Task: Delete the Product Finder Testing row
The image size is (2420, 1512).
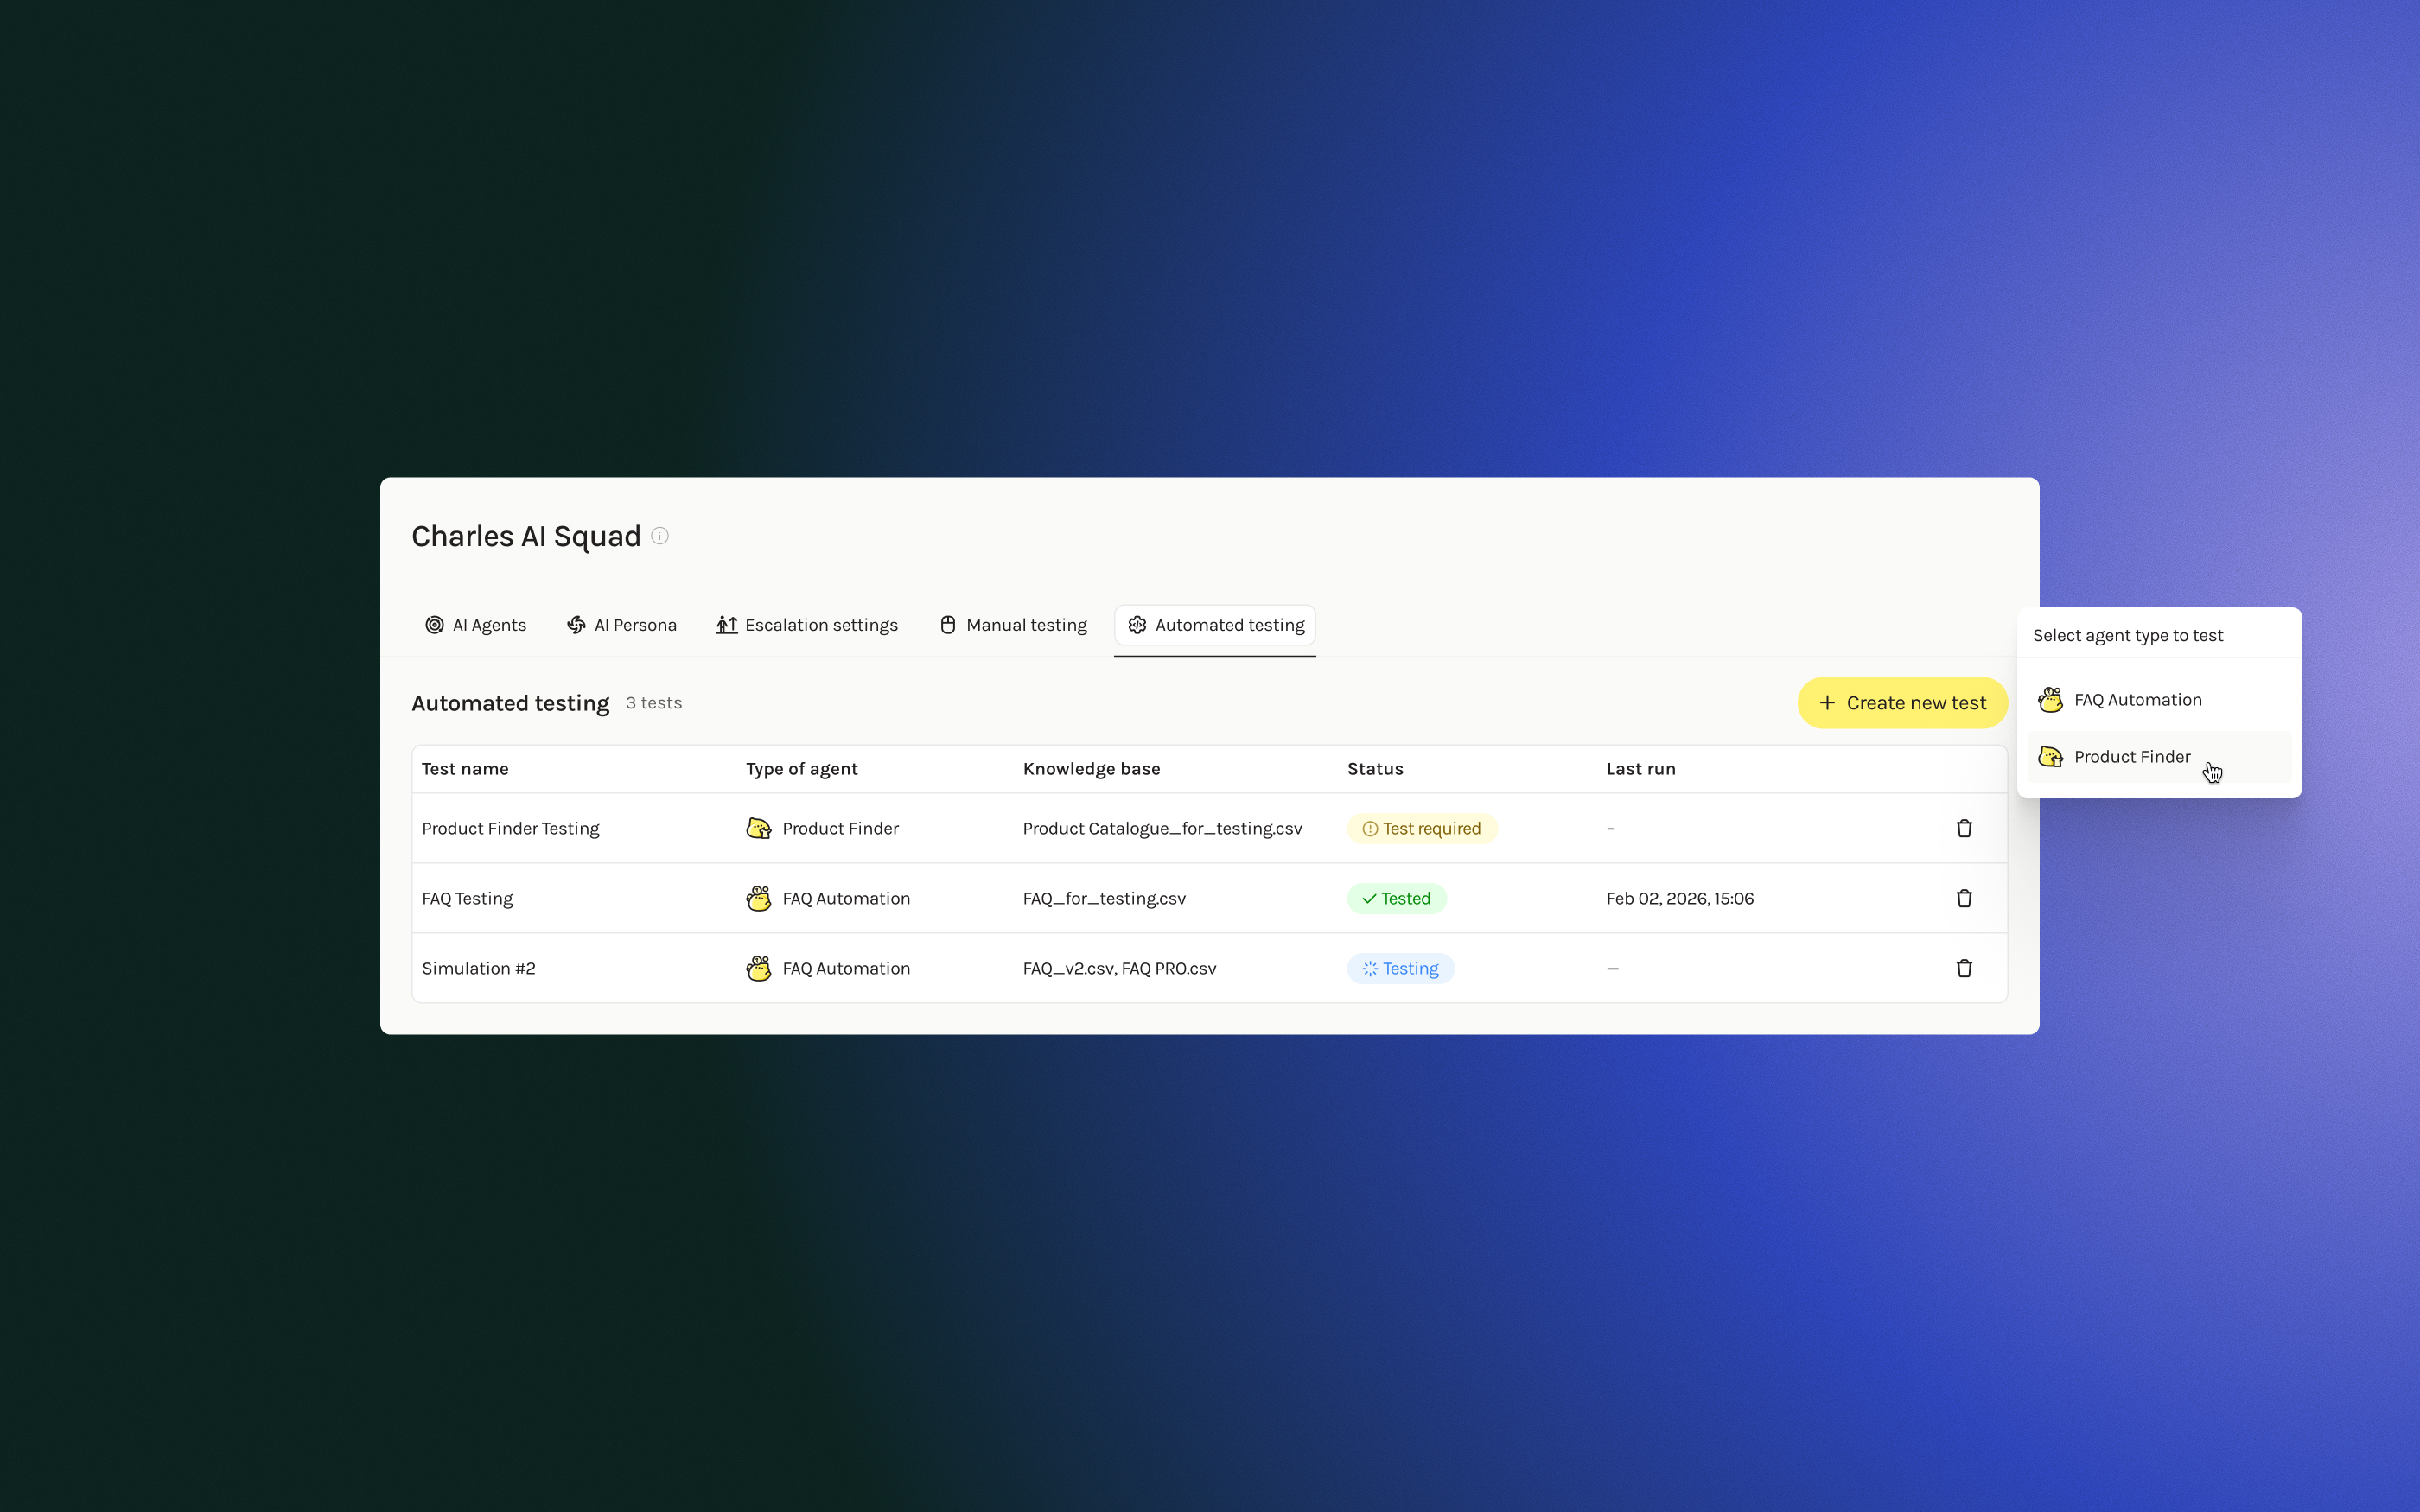Action: click(x=1964, y=828)
